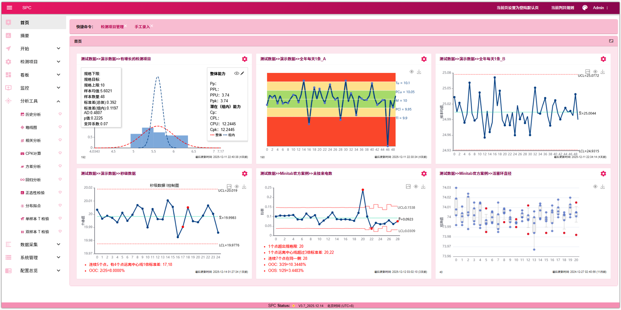The height and width of the screenshot is (310, 621).
Task: Click the theme palette icon beside Admin
Action: pyautogui.click(x=585, y=8)
